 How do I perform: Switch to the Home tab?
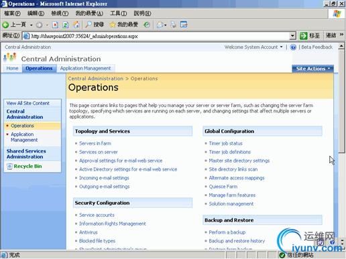point(12,68)
